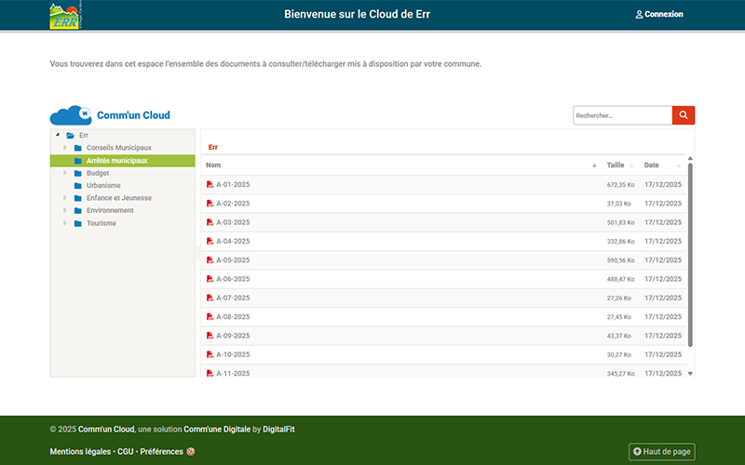Click the Arrêtés municipaux folder icon

coord(78,161)
